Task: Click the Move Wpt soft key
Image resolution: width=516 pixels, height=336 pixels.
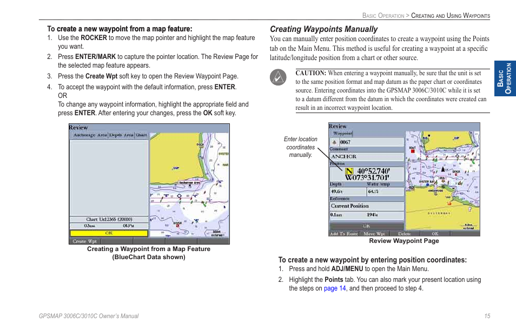Action: pos(374,234)
